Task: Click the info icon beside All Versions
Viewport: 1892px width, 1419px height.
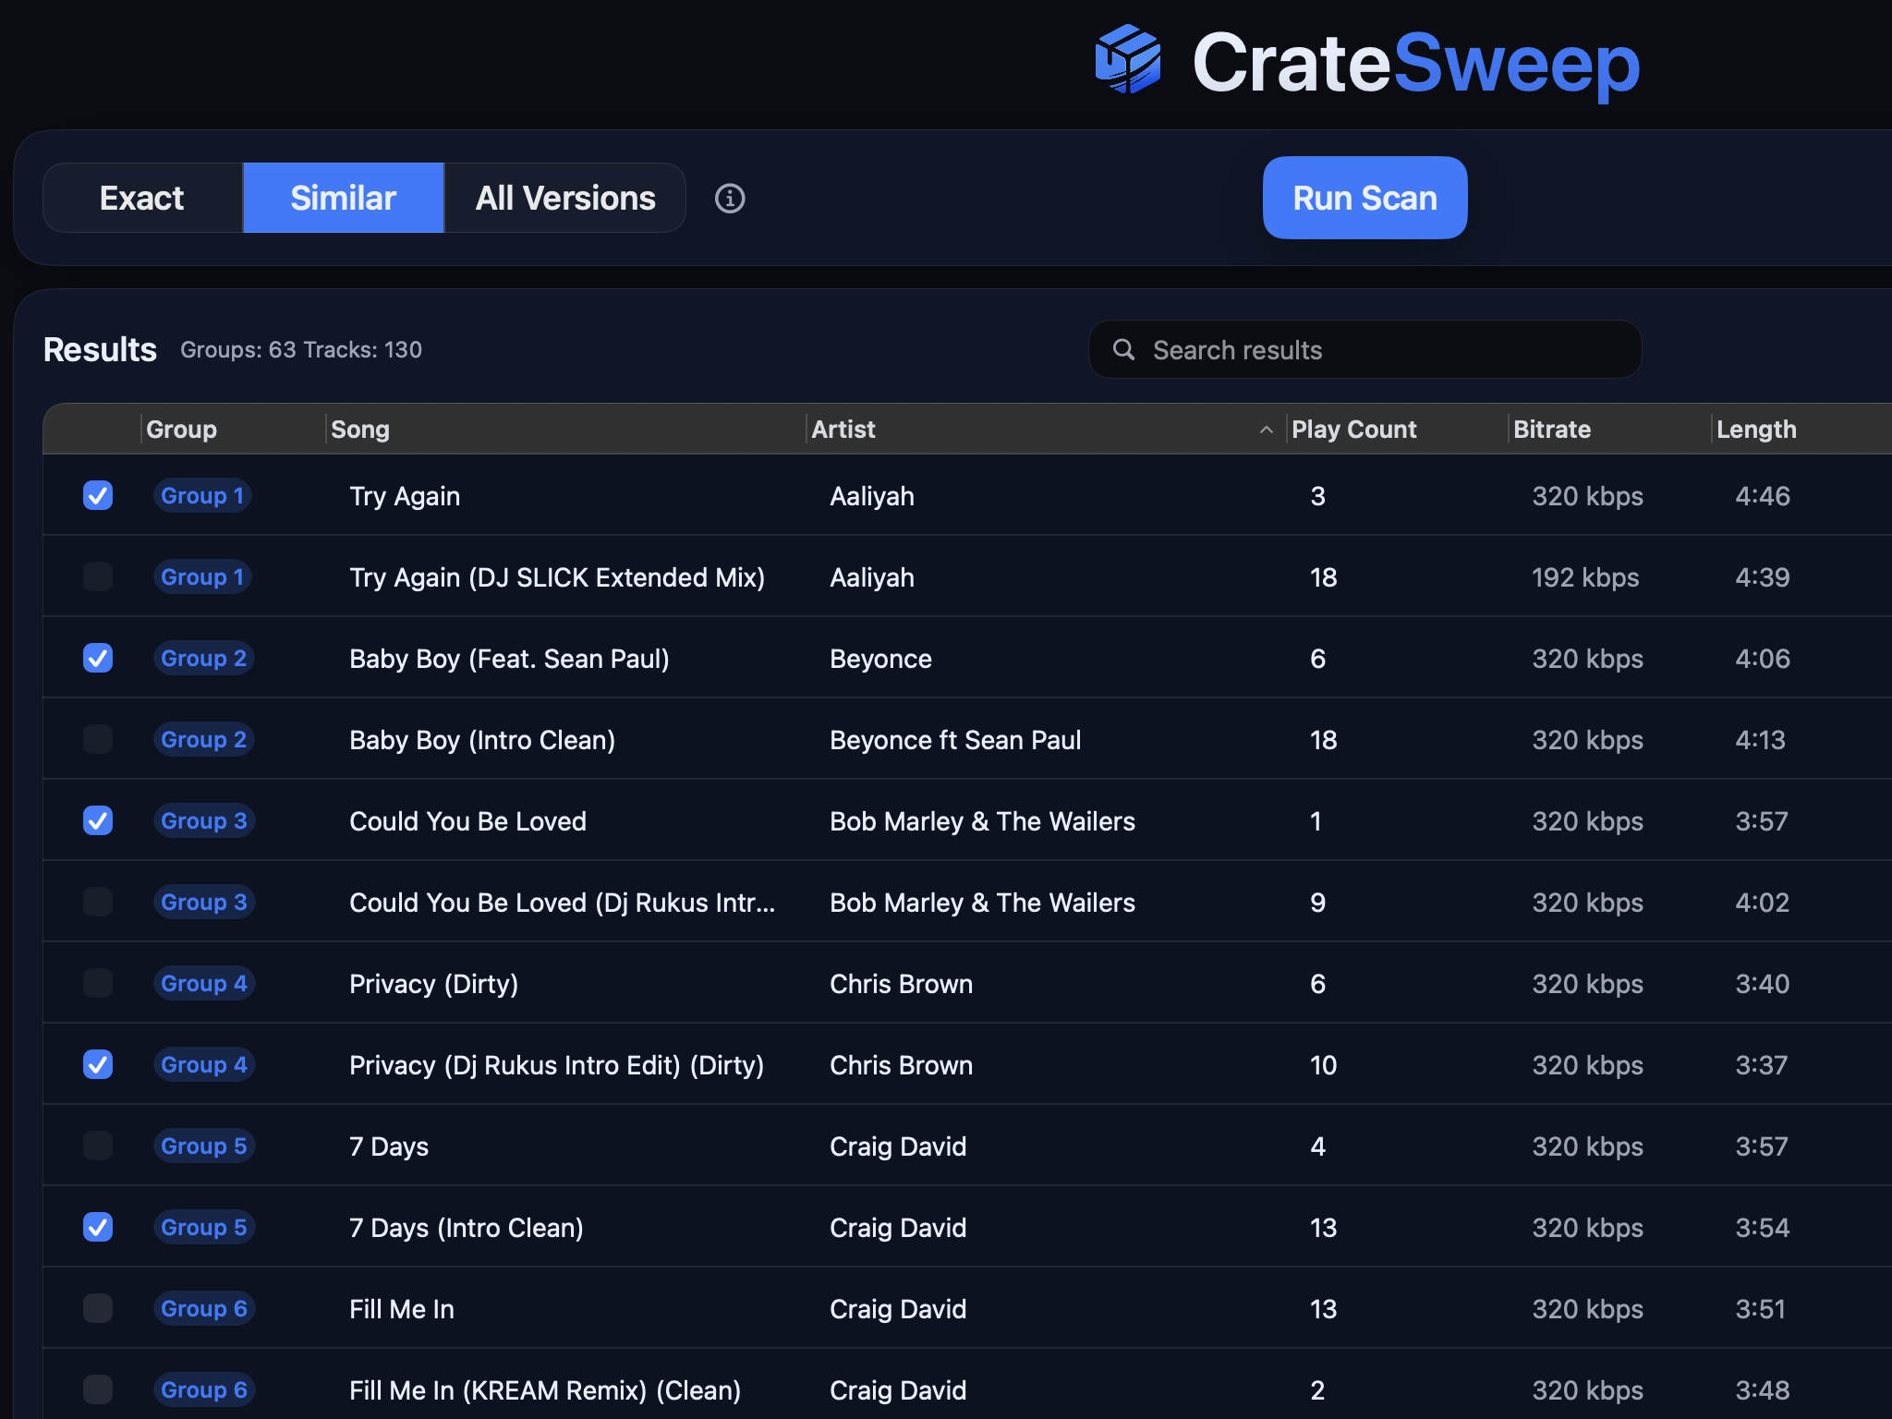Action: [x=730, y=199]
